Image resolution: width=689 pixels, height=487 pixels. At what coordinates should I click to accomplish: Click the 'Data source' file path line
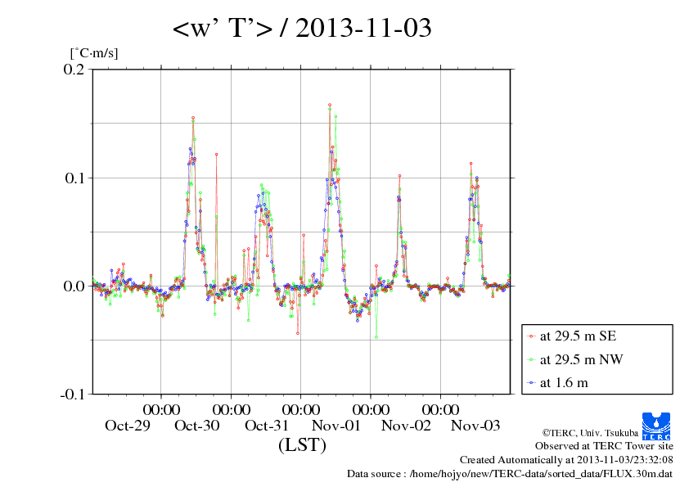(510, 474)
